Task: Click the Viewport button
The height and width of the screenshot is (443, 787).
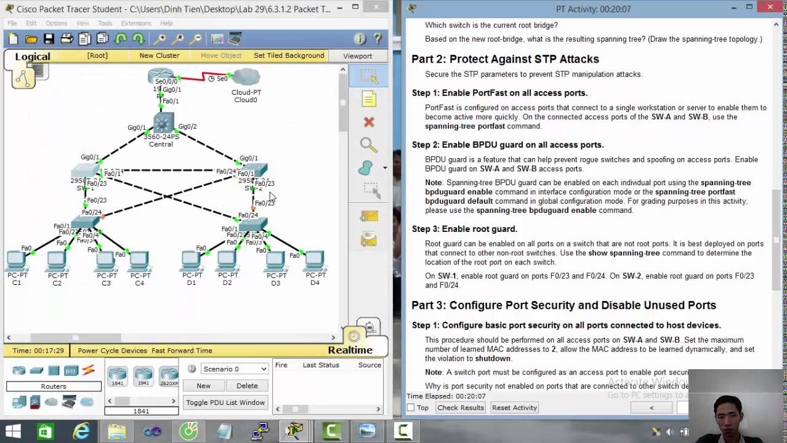Action: coord(358,55)
